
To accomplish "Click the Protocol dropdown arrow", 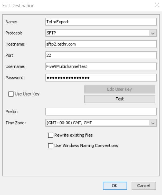I will tap(153, 33).
